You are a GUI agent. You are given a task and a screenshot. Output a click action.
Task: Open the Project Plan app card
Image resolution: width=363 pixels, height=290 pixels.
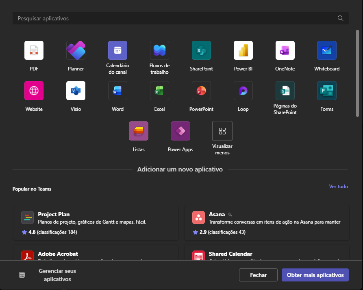[96, 222]
